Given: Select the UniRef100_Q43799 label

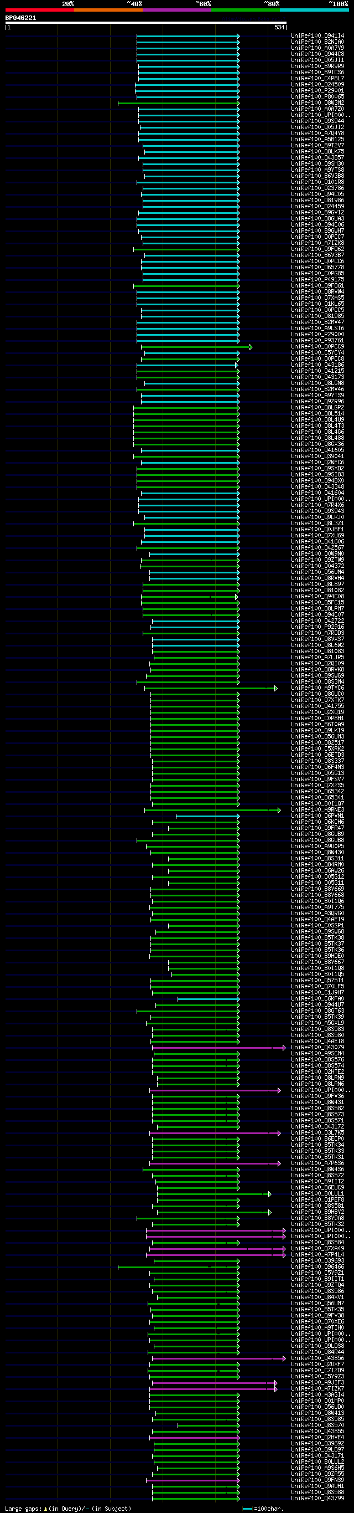Looking at the screenshot, I should [x=317, y=1498].
